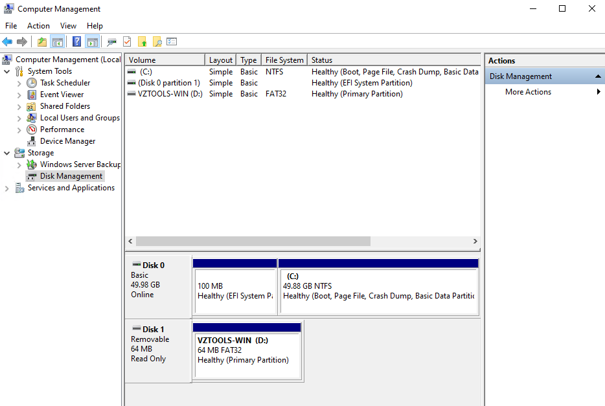Click the Storage node icon
The height and width of the screenshot is (406, 605).
coord(19,153)
